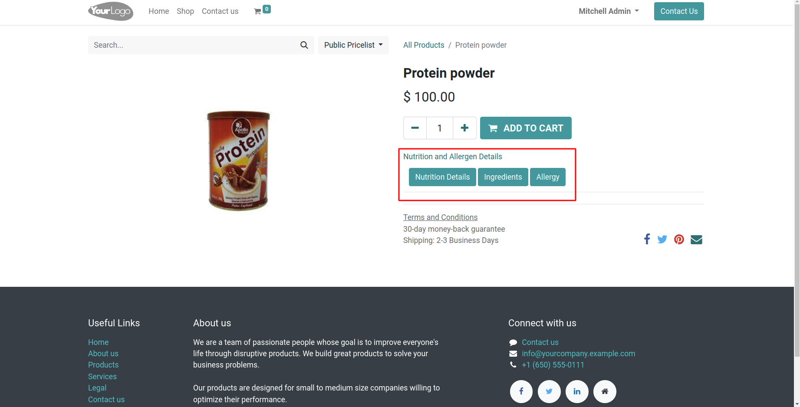The height and width of the screenshot is (407, 800).
Task: Share product via email envelope icon
Action: pos(696,240)
